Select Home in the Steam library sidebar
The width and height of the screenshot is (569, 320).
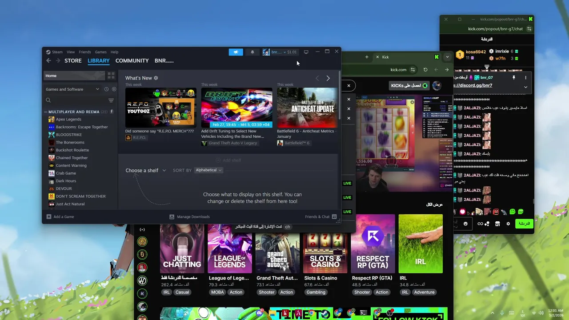coord(74,76)
